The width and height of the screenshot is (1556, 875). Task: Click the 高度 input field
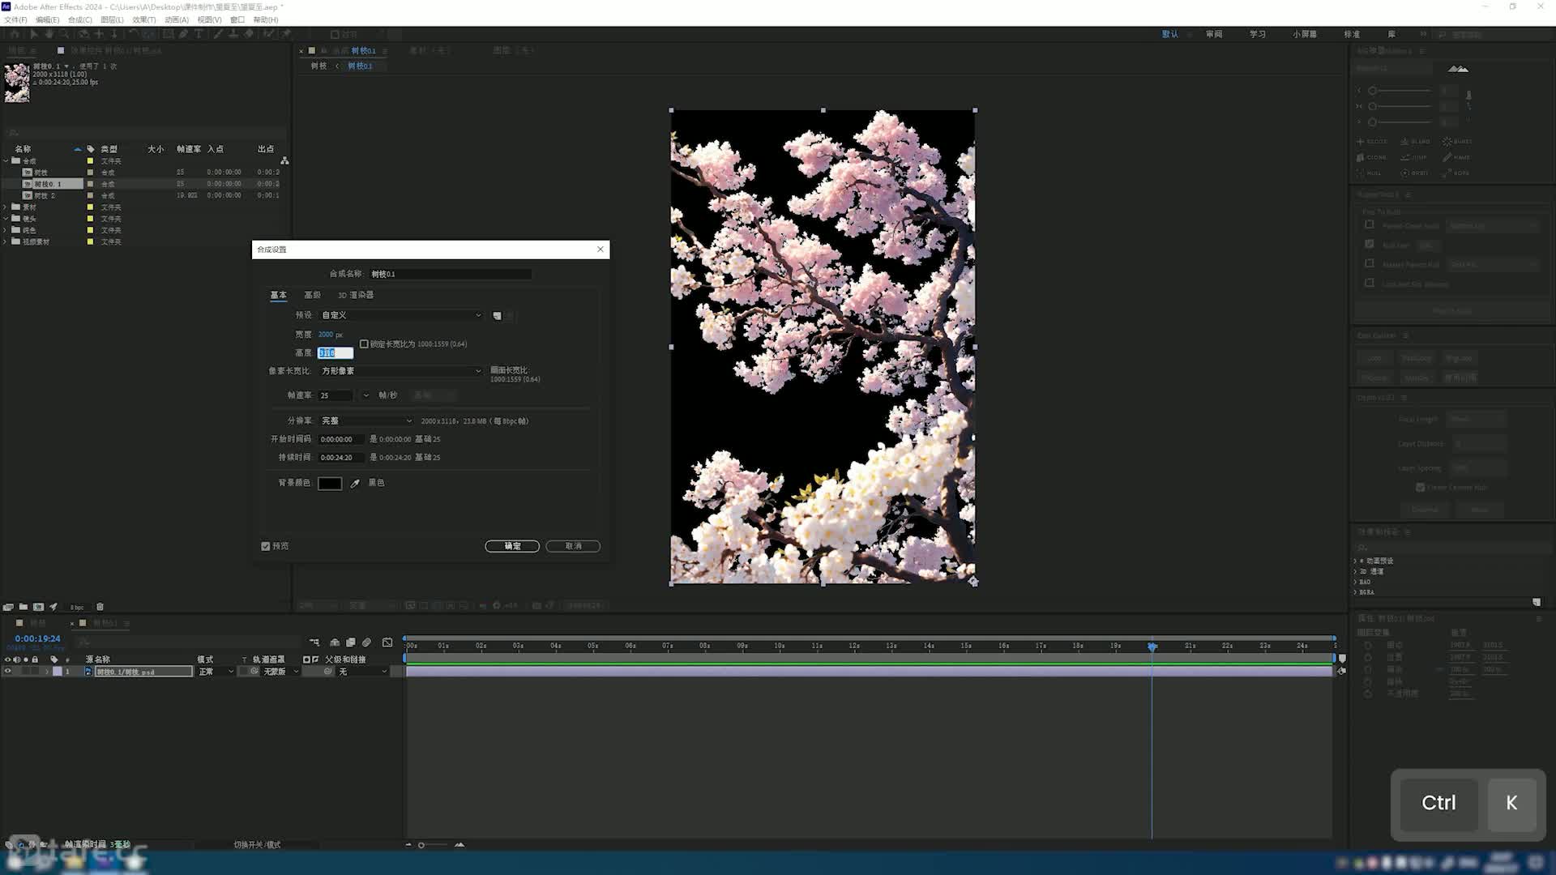(x=336, y=353)
